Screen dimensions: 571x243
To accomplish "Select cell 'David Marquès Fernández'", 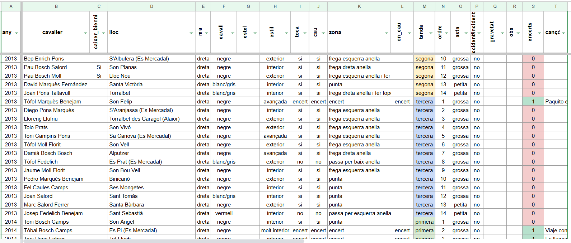I will coord(56,84).
